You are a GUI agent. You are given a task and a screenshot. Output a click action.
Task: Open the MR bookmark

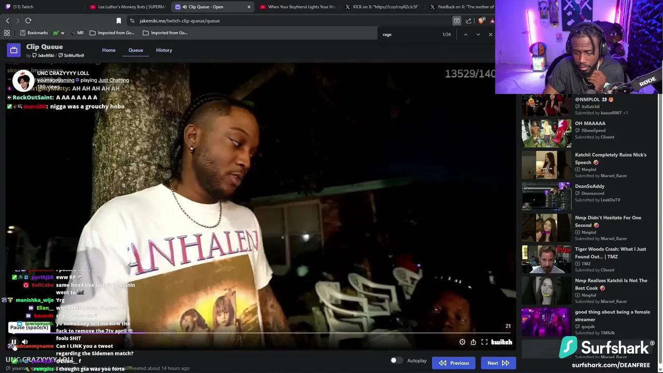(x=77, y=33)
